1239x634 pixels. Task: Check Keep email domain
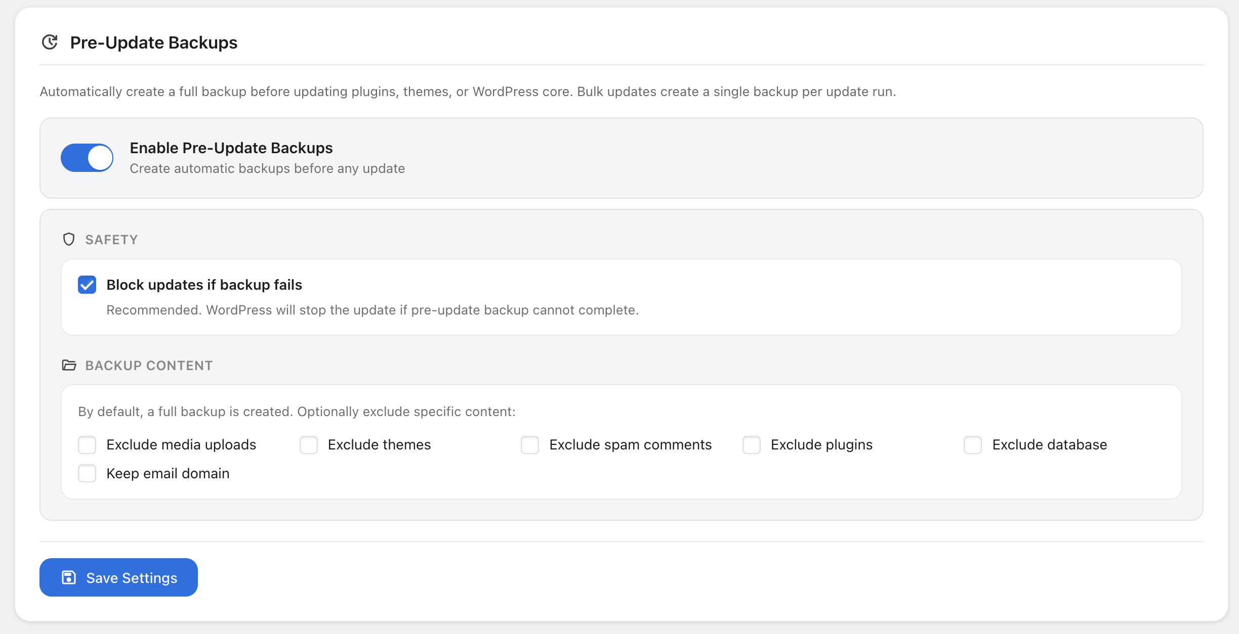click(87, 474)
